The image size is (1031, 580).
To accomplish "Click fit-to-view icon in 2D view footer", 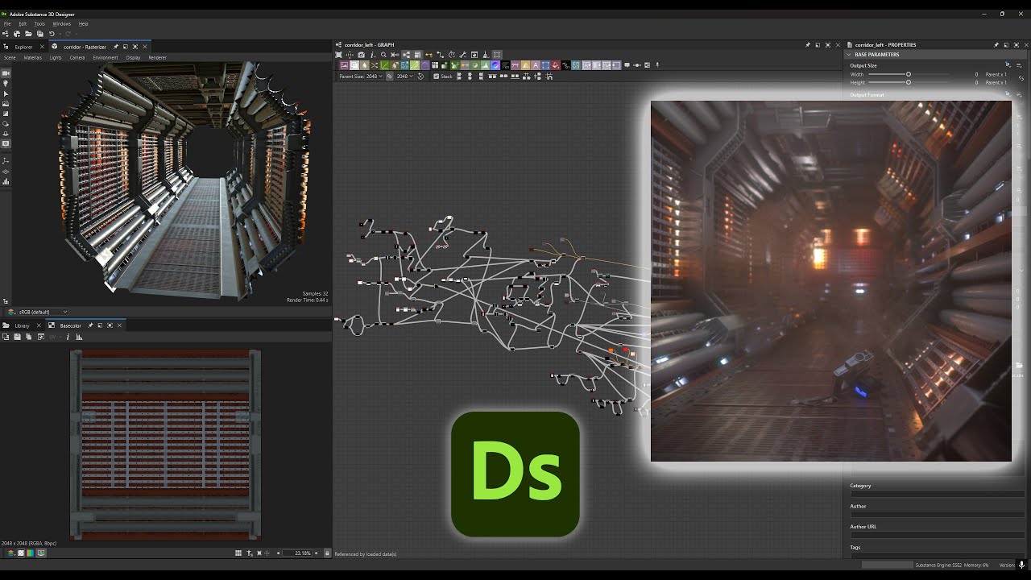I will tap(259, 553).
